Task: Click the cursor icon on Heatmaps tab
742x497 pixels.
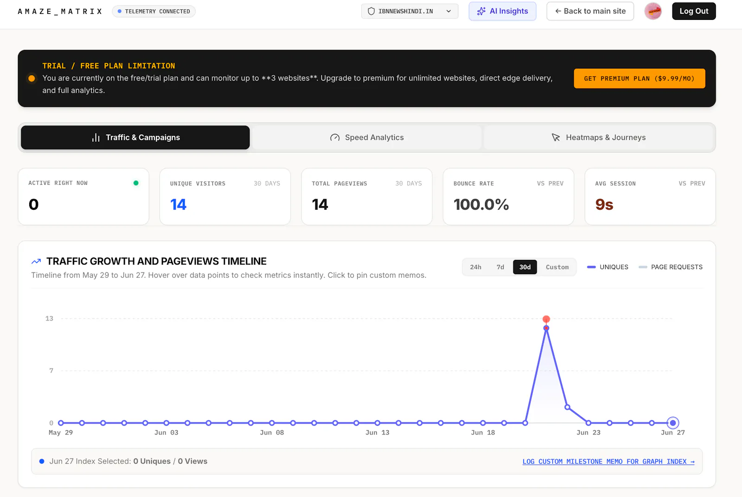Action: [x=556, y=138]
